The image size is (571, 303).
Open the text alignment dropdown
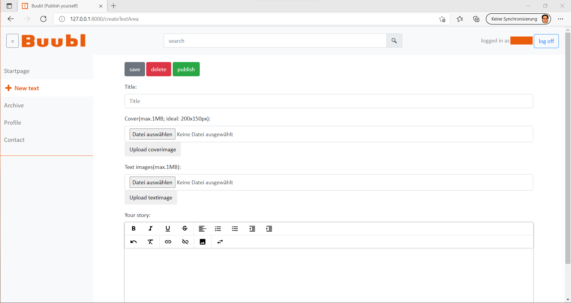point(202,229)
